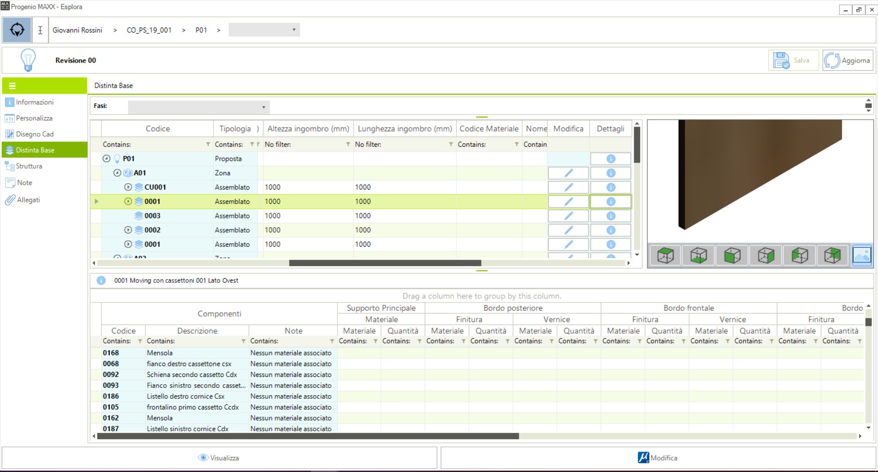
Task: Click P01 in the breadcrumb path
Action: point(201,30)
